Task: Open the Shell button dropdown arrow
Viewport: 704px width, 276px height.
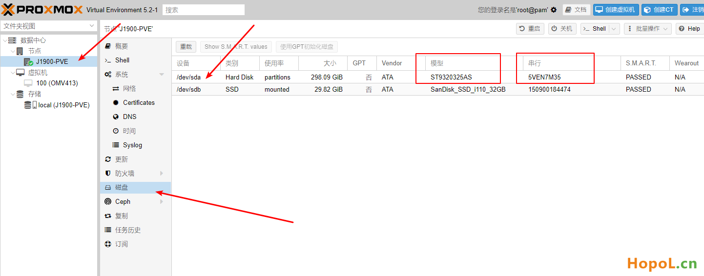Action: [614, 29]
